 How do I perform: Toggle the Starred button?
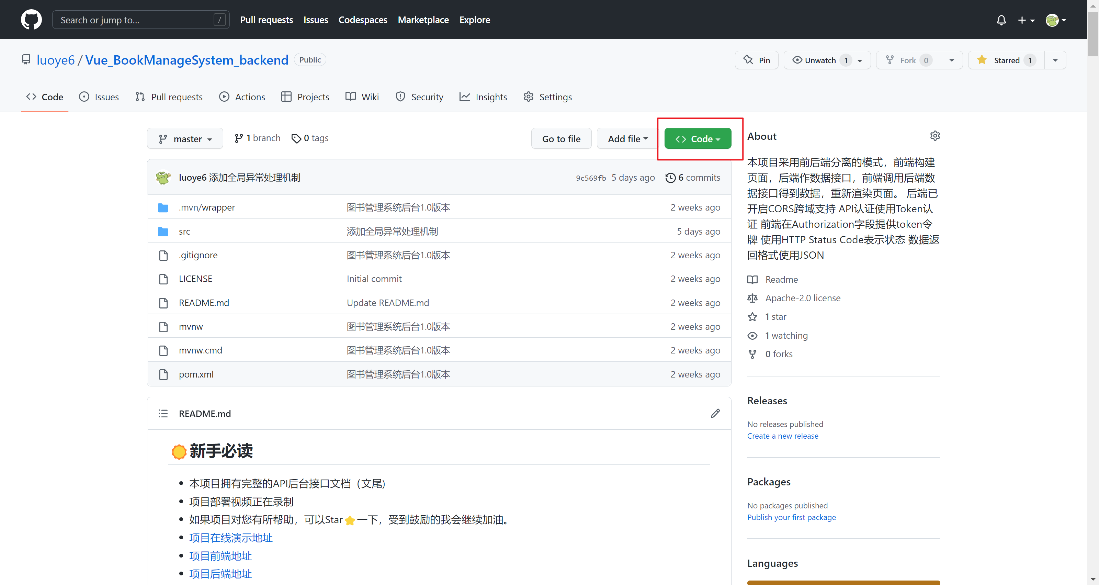[x=1006, y=60]
